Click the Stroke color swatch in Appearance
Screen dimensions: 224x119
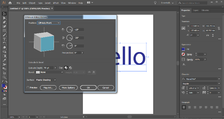[x=183, y=54]
